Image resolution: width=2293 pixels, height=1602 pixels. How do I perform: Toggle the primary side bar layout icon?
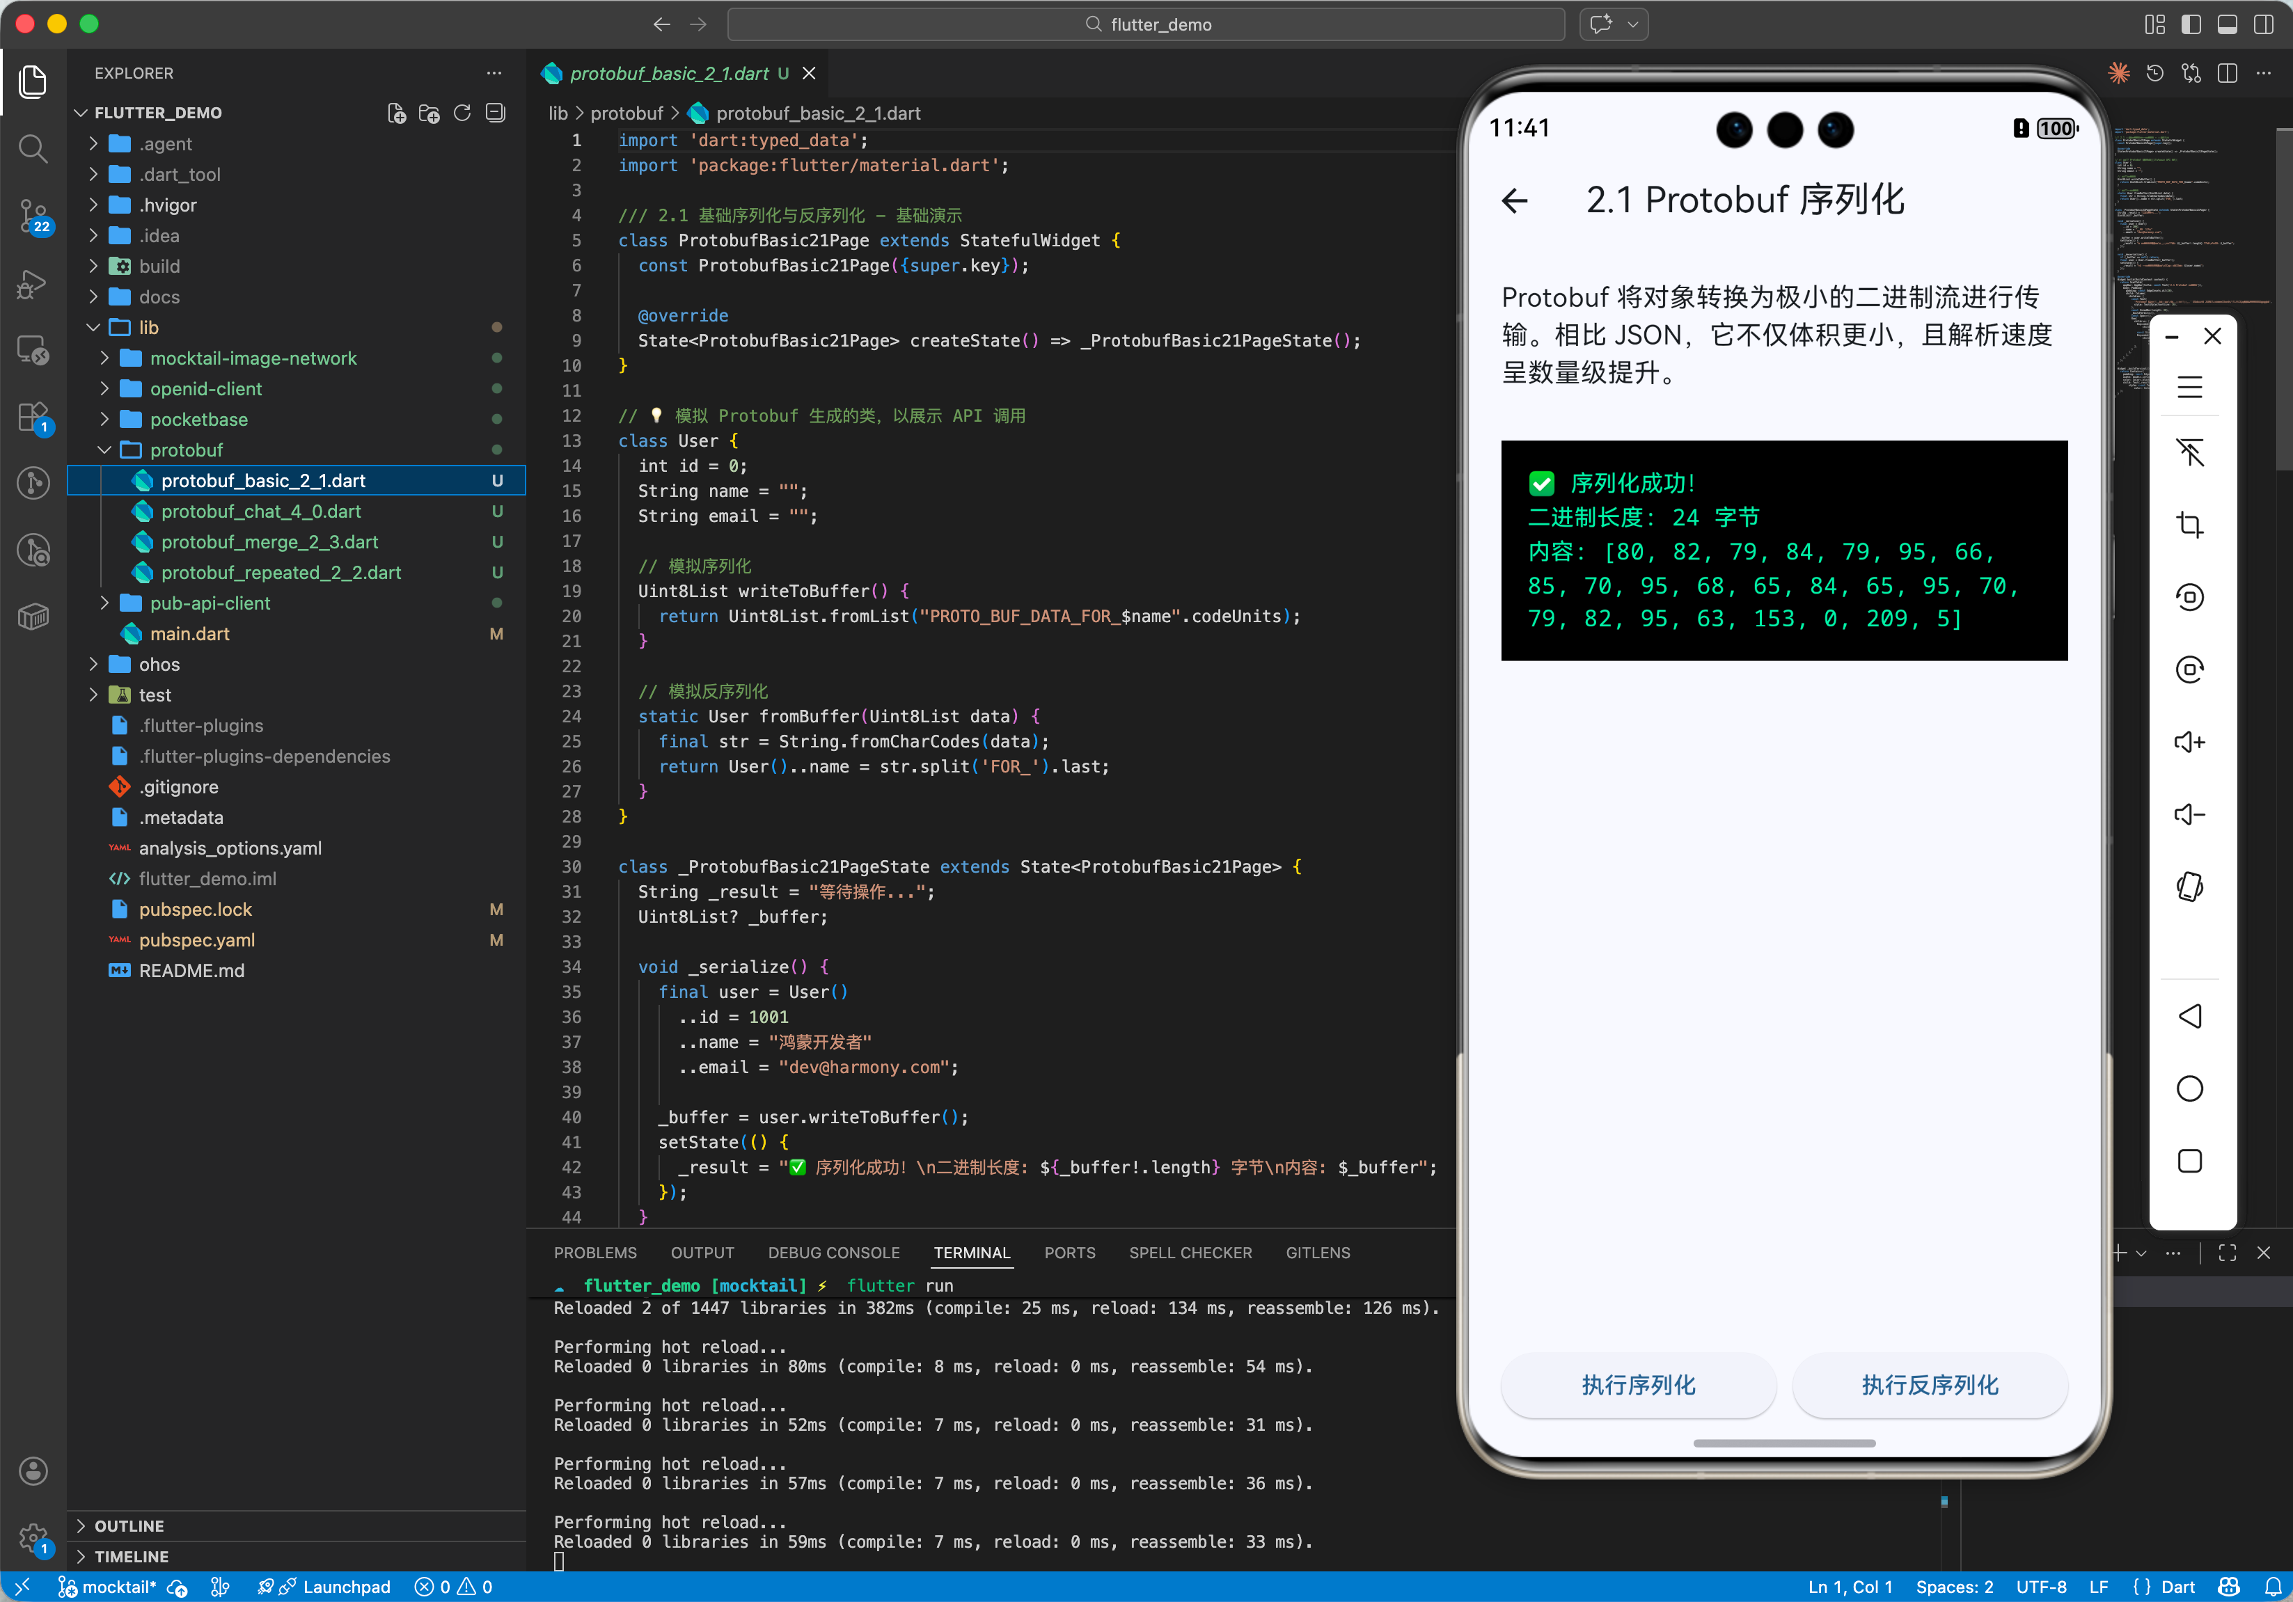[2191, 24]
